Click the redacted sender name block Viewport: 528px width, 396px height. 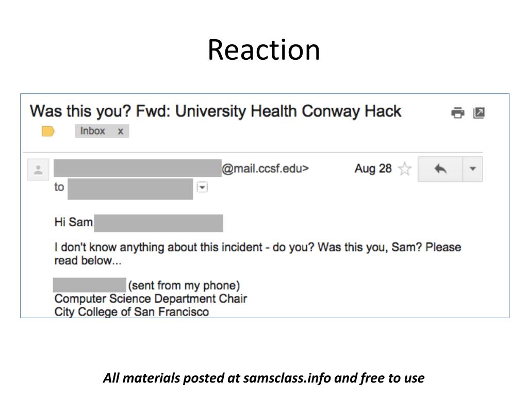coord(137,168)
